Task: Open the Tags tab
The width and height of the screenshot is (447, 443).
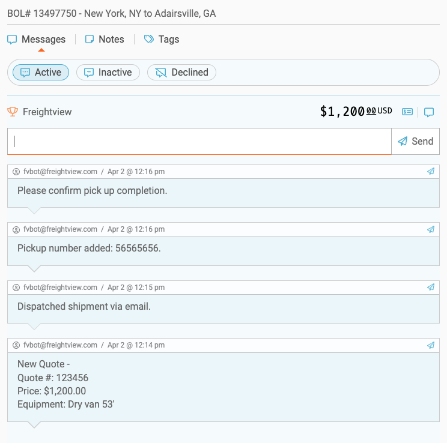Action: click(x=162, y=40)
